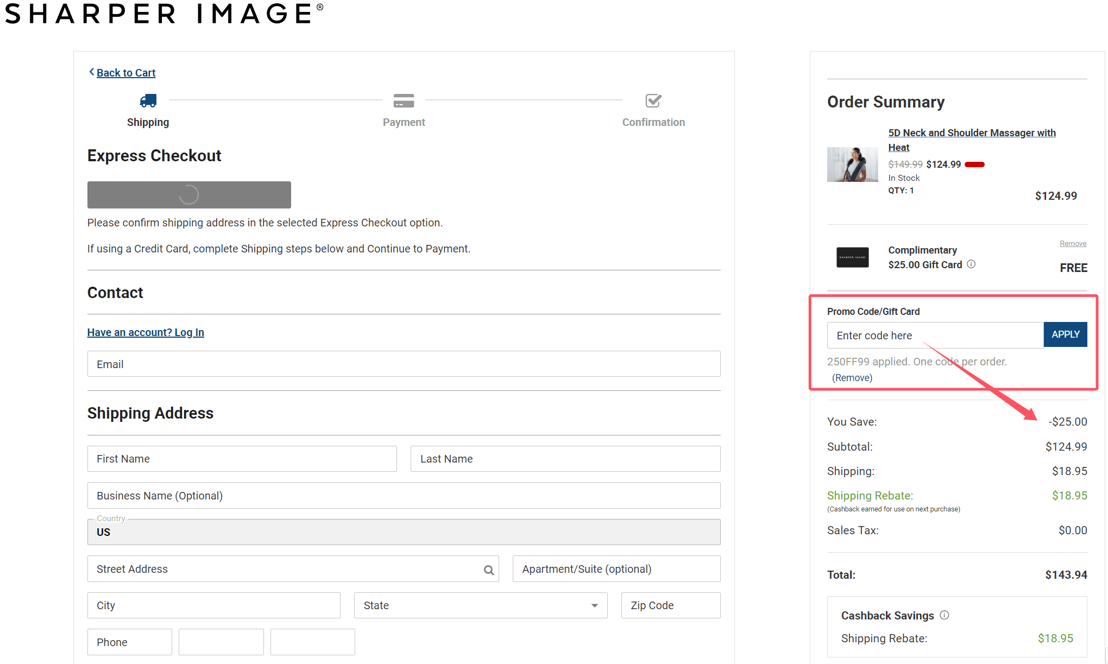This screenshot has width=1108, height=664.
Task: Open Have an account? Log In link
Action: tap(146, 332)
